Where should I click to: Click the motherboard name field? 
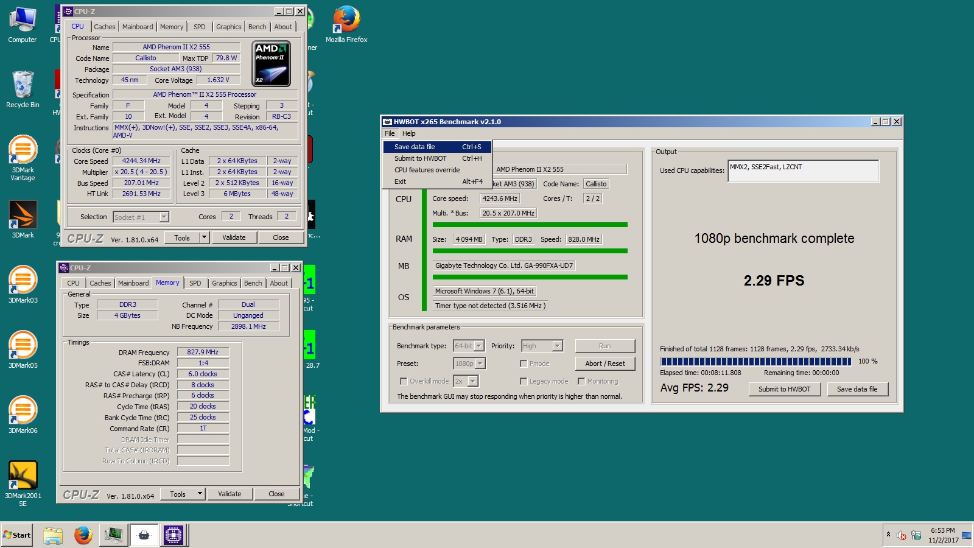click(503, 265)
